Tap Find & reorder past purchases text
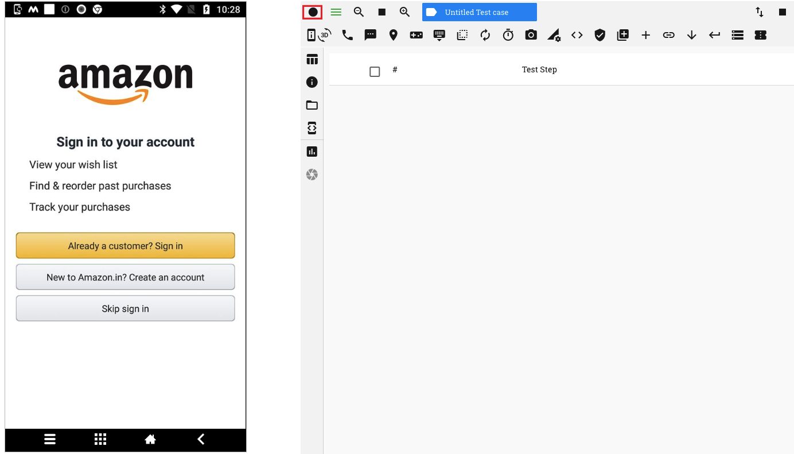 coord(100,186)
